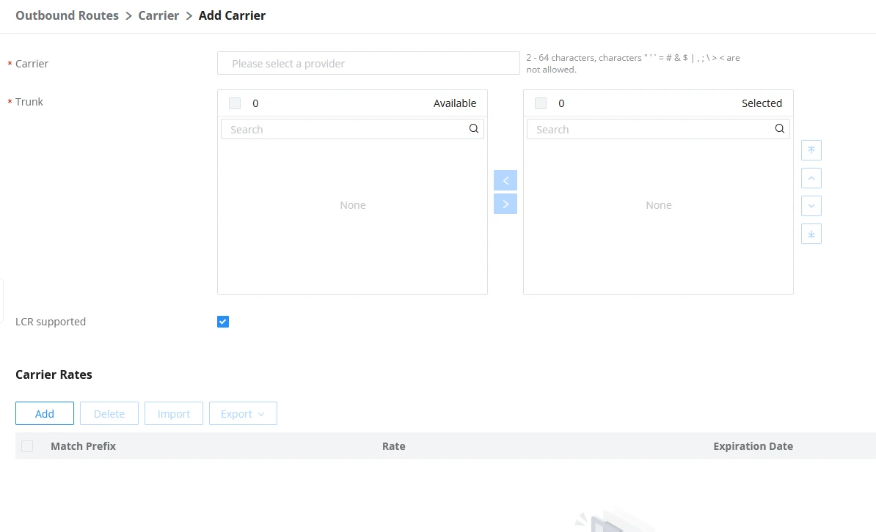The image size is (876, 532).
Task: Open the Carrier provider selection field
Action: click(x=369, y=63)
